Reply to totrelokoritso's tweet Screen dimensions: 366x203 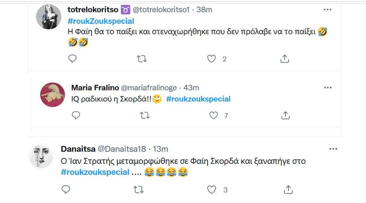[x=72, y=58]
